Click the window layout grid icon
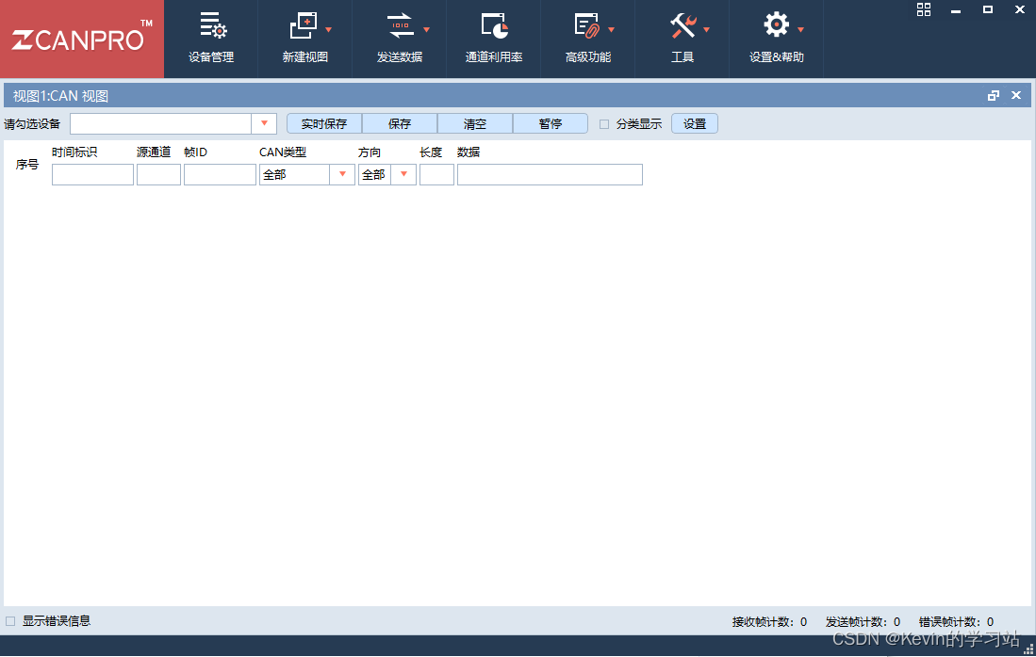Viewport: 1036px width, 657px height. 923,9
